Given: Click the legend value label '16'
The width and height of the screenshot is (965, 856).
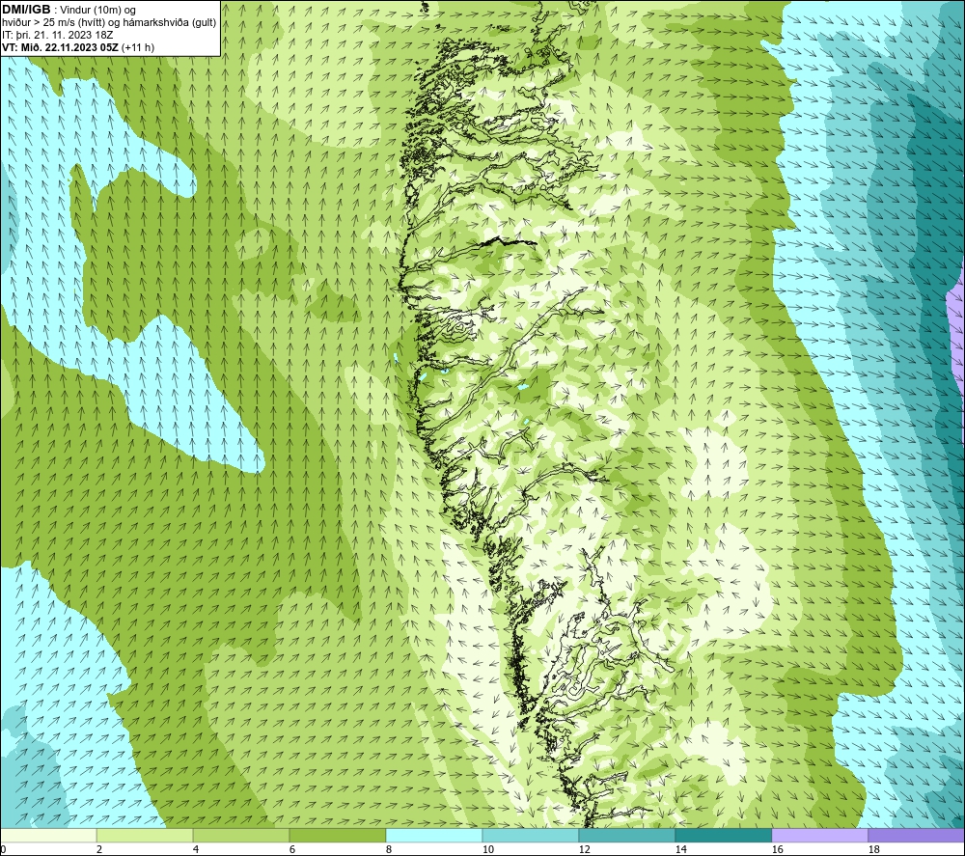Looking at the screenshot, I should click(777, 850).
